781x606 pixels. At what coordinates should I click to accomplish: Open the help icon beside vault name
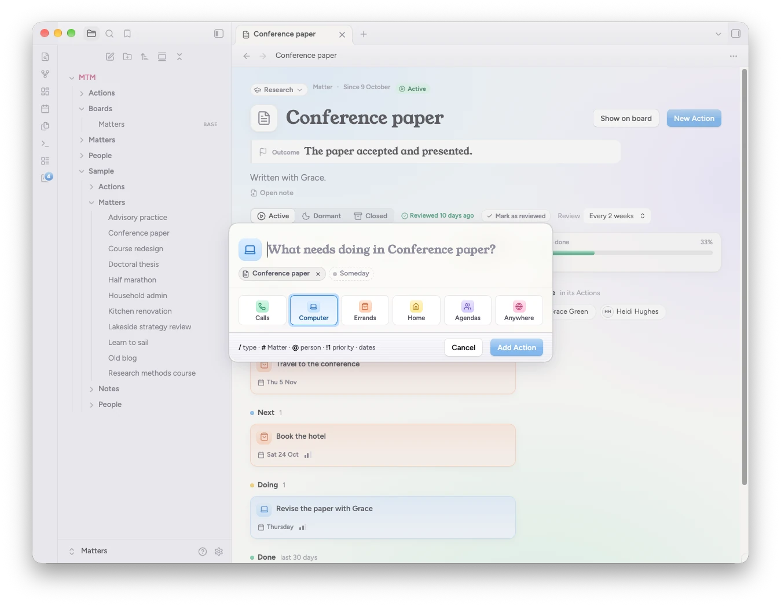tap(203, 552)
